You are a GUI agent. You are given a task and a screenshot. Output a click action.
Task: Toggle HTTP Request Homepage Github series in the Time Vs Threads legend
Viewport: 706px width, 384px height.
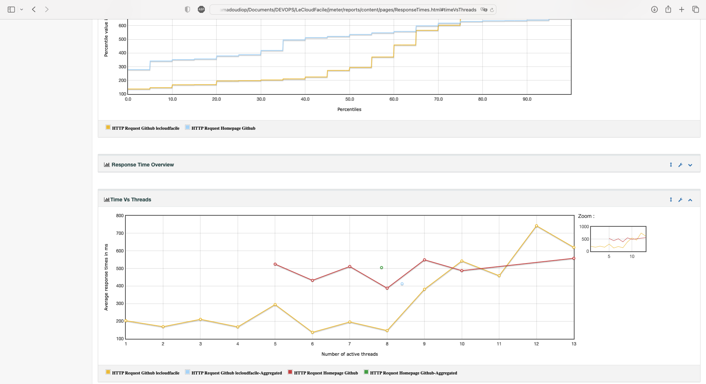tap(325, 373)
